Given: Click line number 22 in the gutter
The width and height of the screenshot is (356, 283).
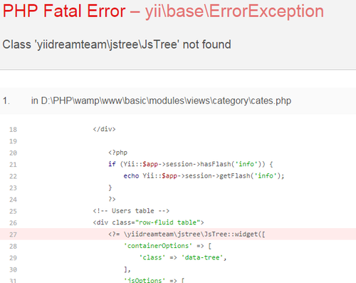Looking at the screenshot, I should pyautogui.click(x=13, y=176).
